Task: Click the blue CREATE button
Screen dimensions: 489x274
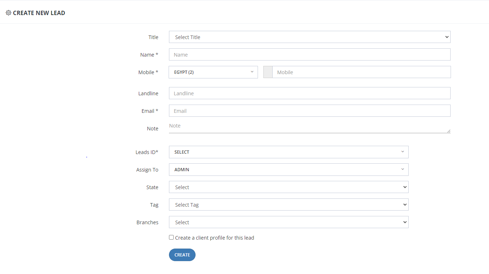Action: [x=182, y=255]
